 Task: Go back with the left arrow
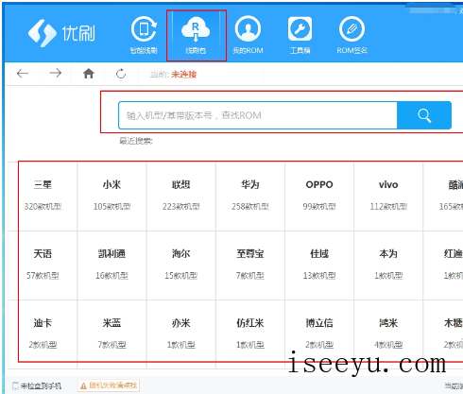23,74
